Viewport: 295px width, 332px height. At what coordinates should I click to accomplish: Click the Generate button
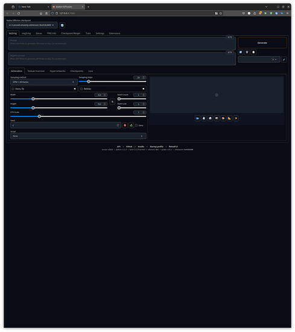click(262, 43)
